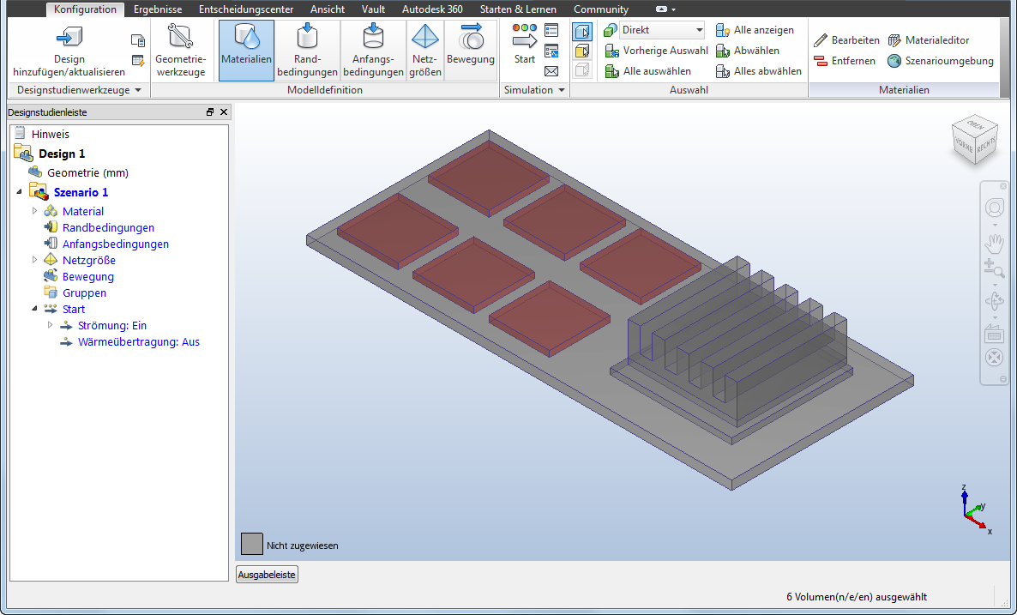Switch to the Ergebnisse tab
The height and width of the screenshot is (615, 1017).
point(158,9)
